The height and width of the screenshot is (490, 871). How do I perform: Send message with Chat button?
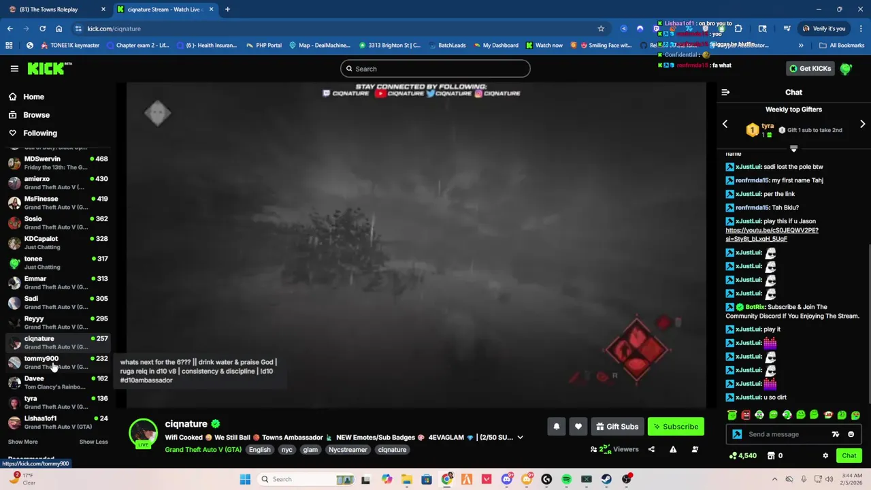849,456
